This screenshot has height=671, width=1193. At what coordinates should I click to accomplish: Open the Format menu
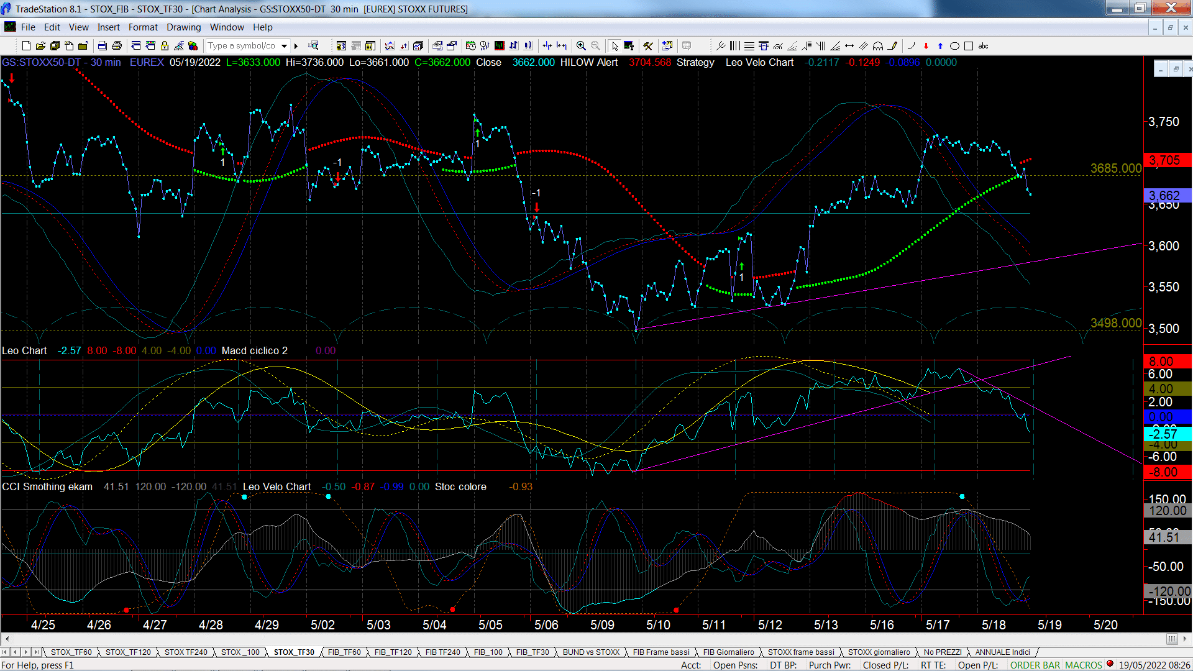pyautogui.click(x=143, y=27)
